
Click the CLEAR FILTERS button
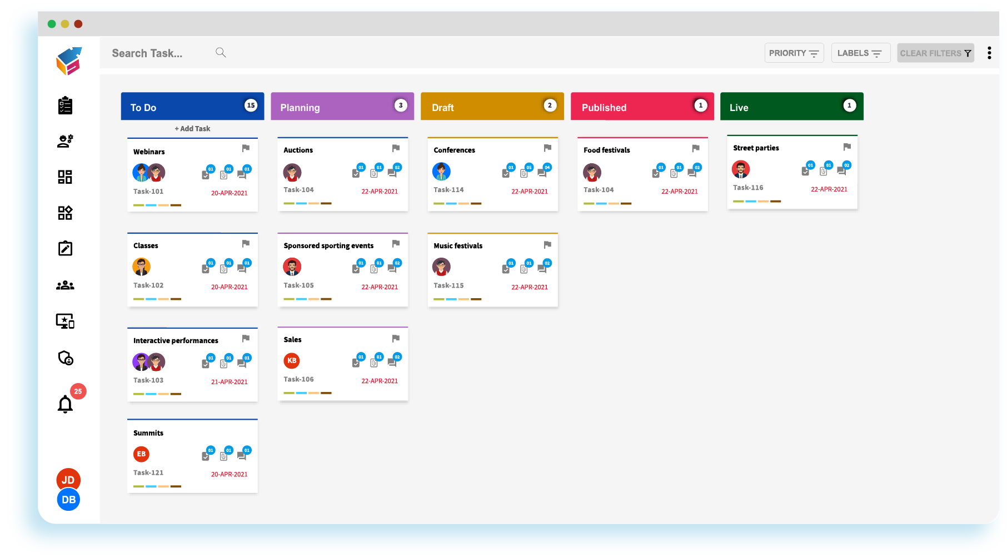pos(935,53)
